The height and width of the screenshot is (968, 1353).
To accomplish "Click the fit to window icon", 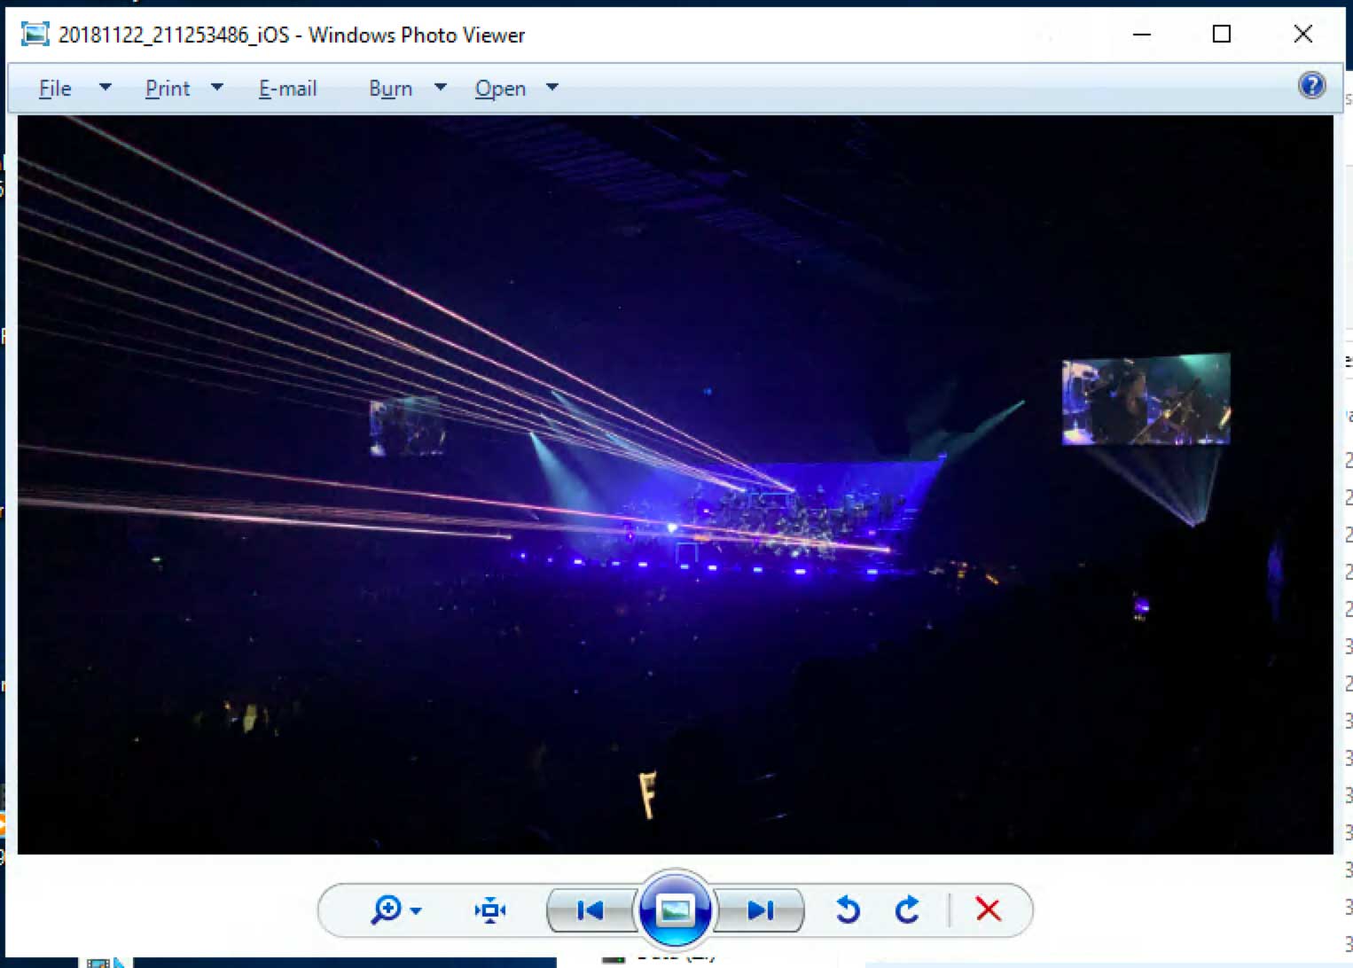I will point(489,910).
